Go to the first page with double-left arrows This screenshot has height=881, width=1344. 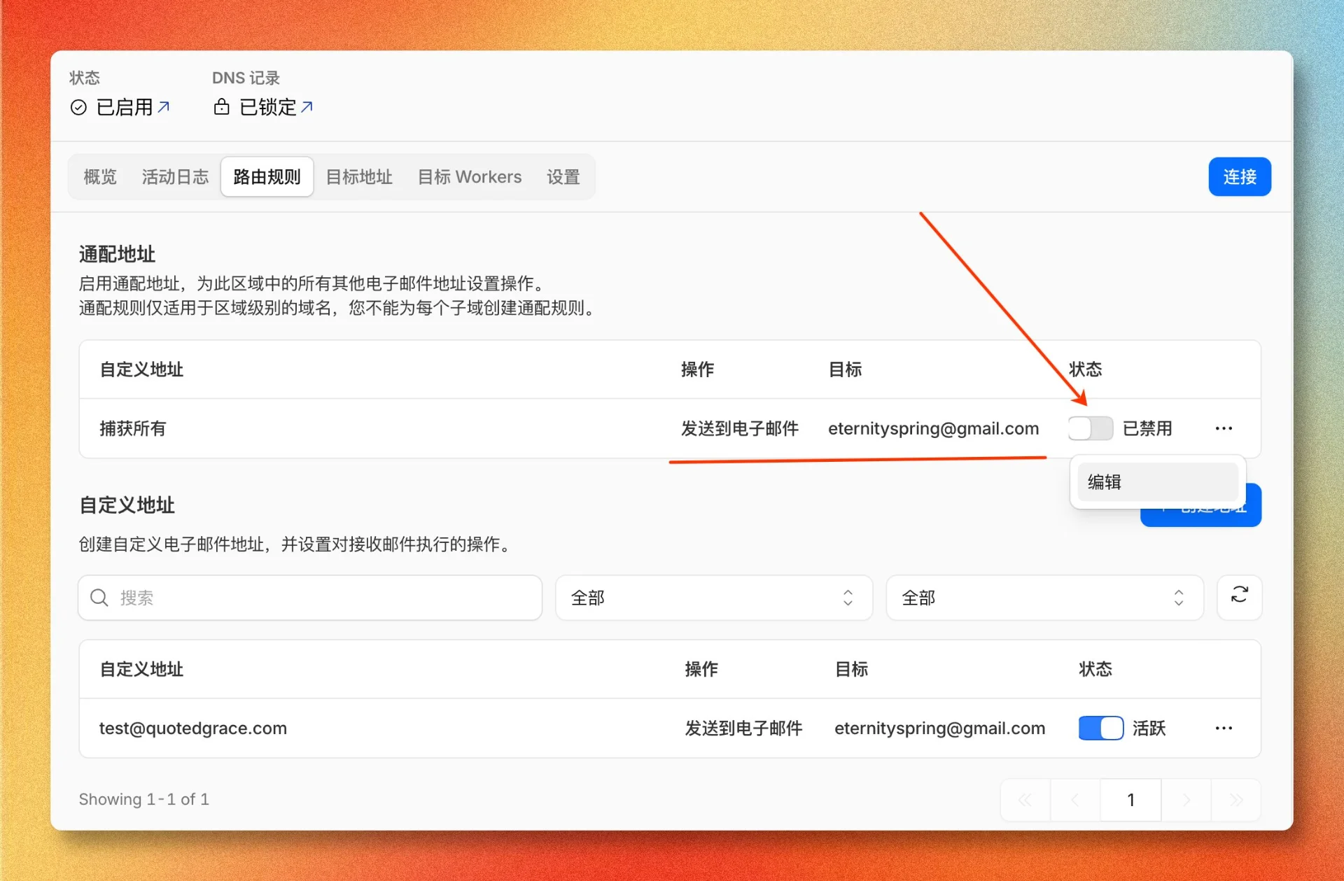coord(1025,800)
